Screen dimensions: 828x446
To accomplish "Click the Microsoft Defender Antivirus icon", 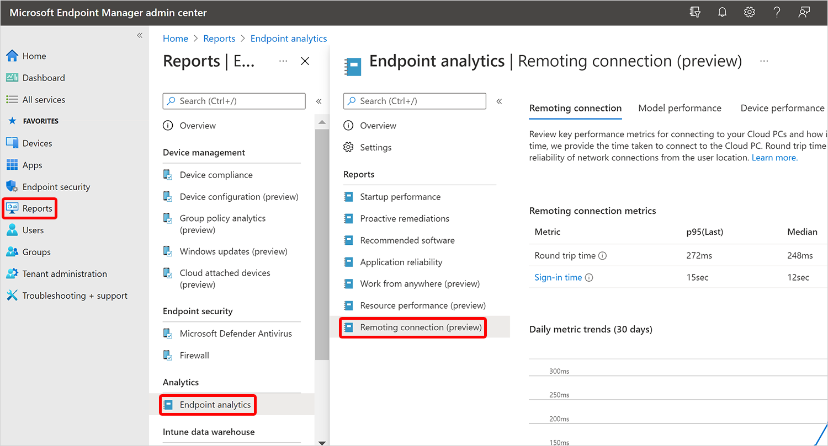I will pyautogui.click(x=168, y=334).
